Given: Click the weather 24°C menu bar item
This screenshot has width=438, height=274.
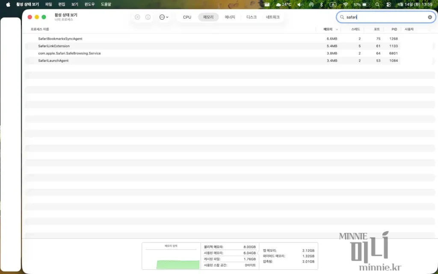Looking at the screenshot, I should (x=283, y=4).
